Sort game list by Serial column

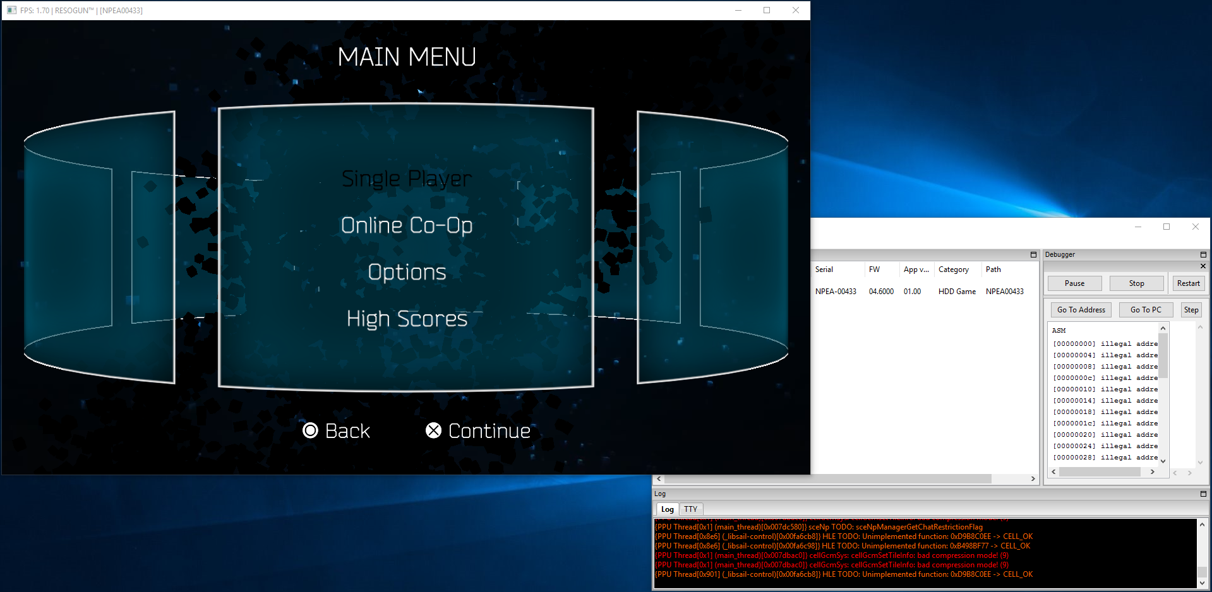pos(837,269)
